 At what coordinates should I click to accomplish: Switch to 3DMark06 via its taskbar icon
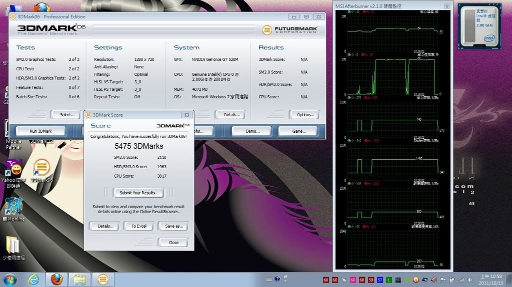[102, 279]
